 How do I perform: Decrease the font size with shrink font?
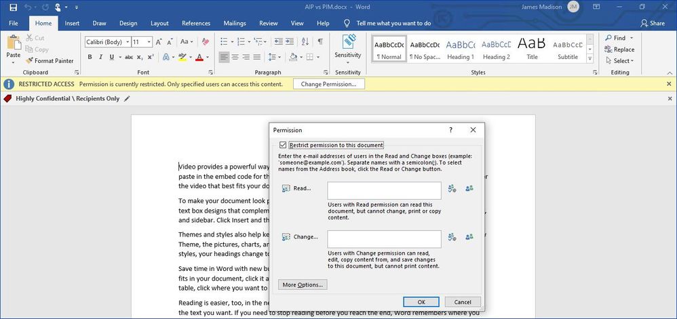coord(170,42)
